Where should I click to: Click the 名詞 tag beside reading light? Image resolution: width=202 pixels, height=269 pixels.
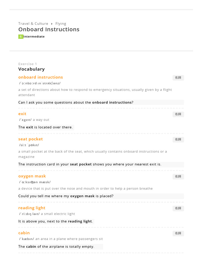[x=178, y=208]
